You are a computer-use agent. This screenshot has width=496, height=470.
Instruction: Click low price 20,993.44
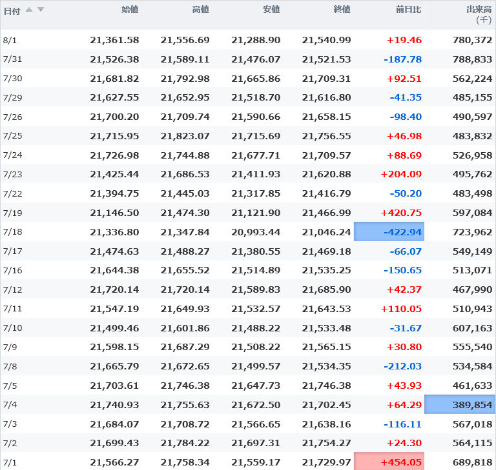tap(256, 232)
